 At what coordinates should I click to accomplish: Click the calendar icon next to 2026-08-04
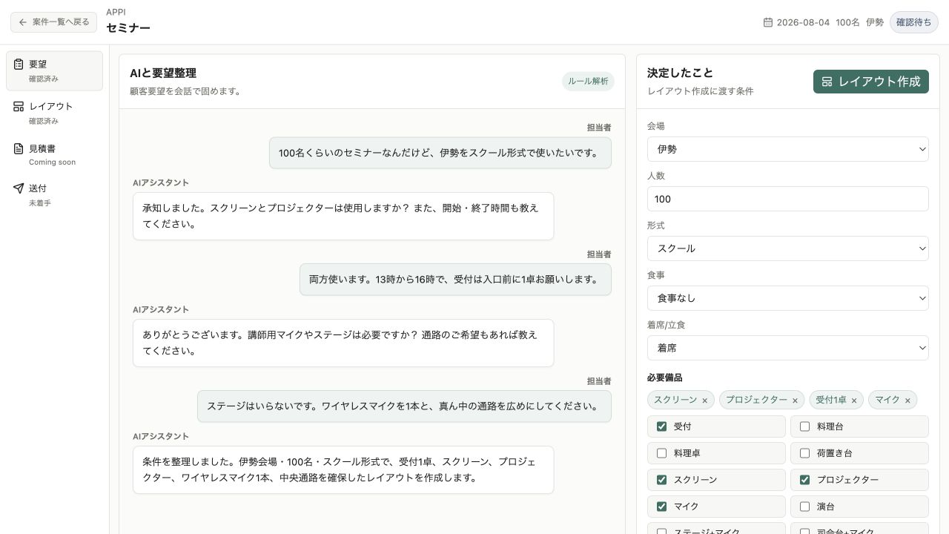click(x=768, y=22)
